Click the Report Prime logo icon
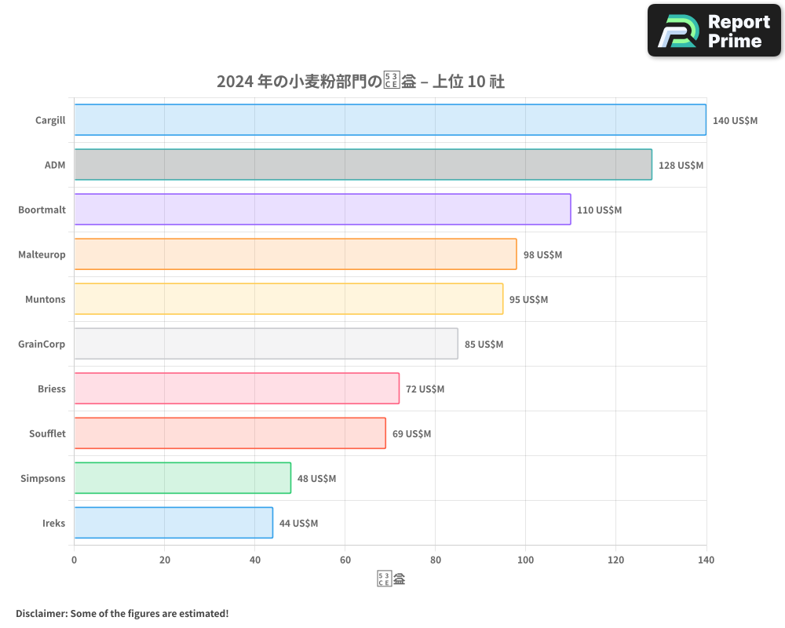This screenshot has height=628, width=785. 677,31
